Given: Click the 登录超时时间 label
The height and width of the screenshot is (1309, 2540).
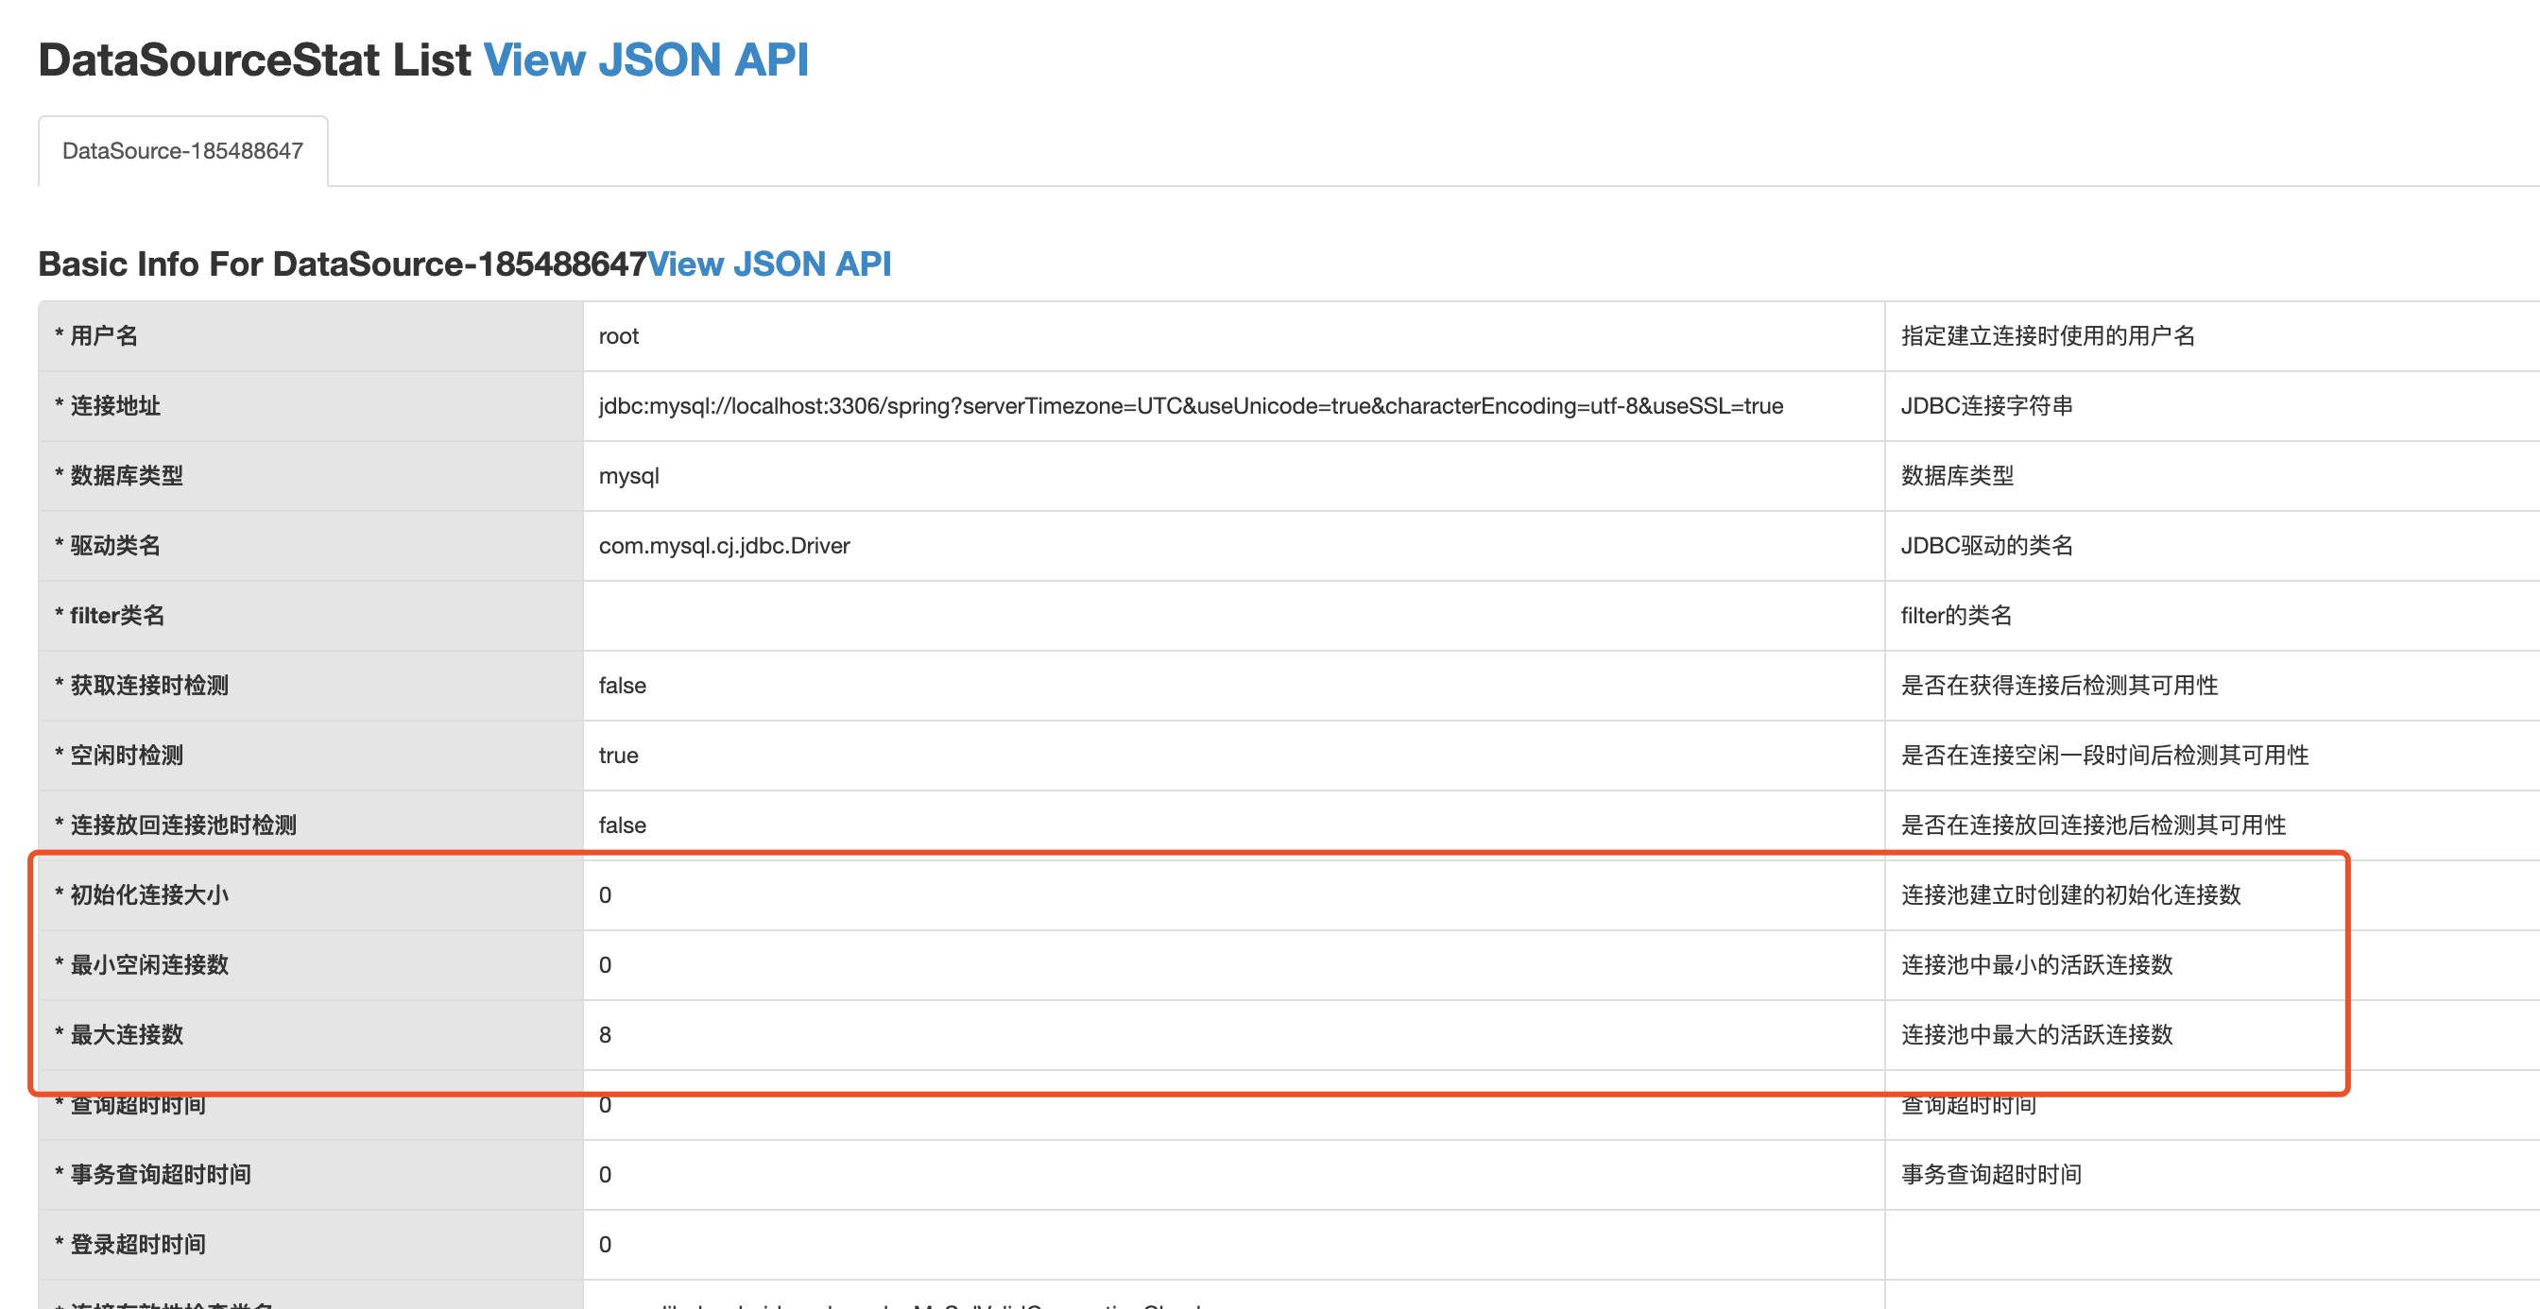Looking at the screenshot, I should [x=130, y=1246].
